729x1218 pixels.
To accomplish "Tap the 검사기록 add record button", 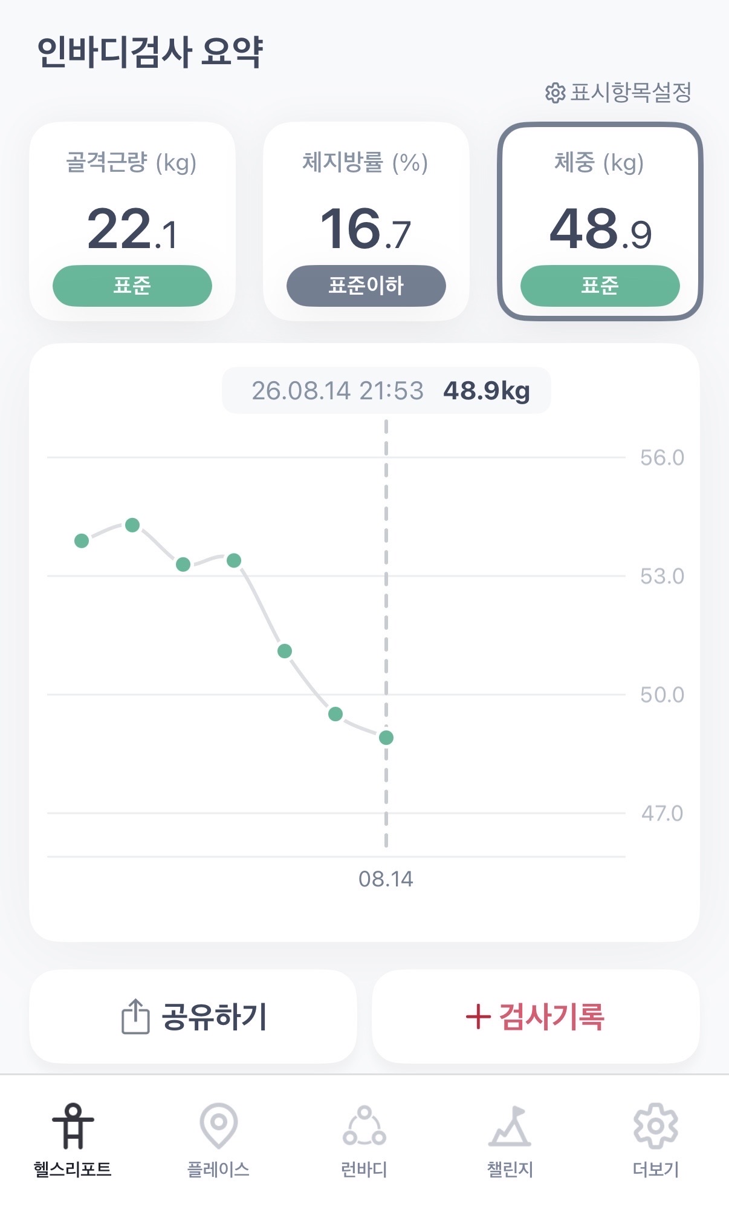I will [x=536, y=1017].
